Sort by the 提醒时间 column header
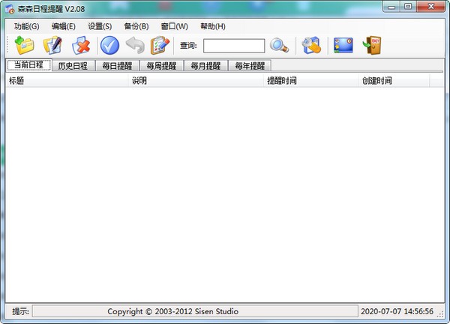The width and height of the screenshot is (450, 324). pos(282,81)
